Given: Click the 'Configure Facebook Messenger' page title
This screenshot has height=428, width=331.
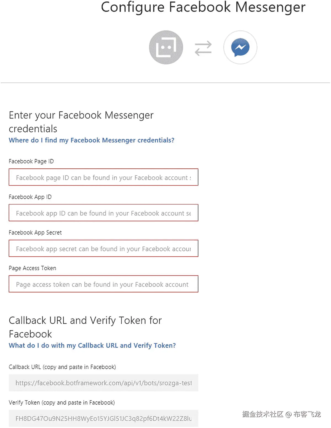Looking at the screenshot, I should point(203,7).
